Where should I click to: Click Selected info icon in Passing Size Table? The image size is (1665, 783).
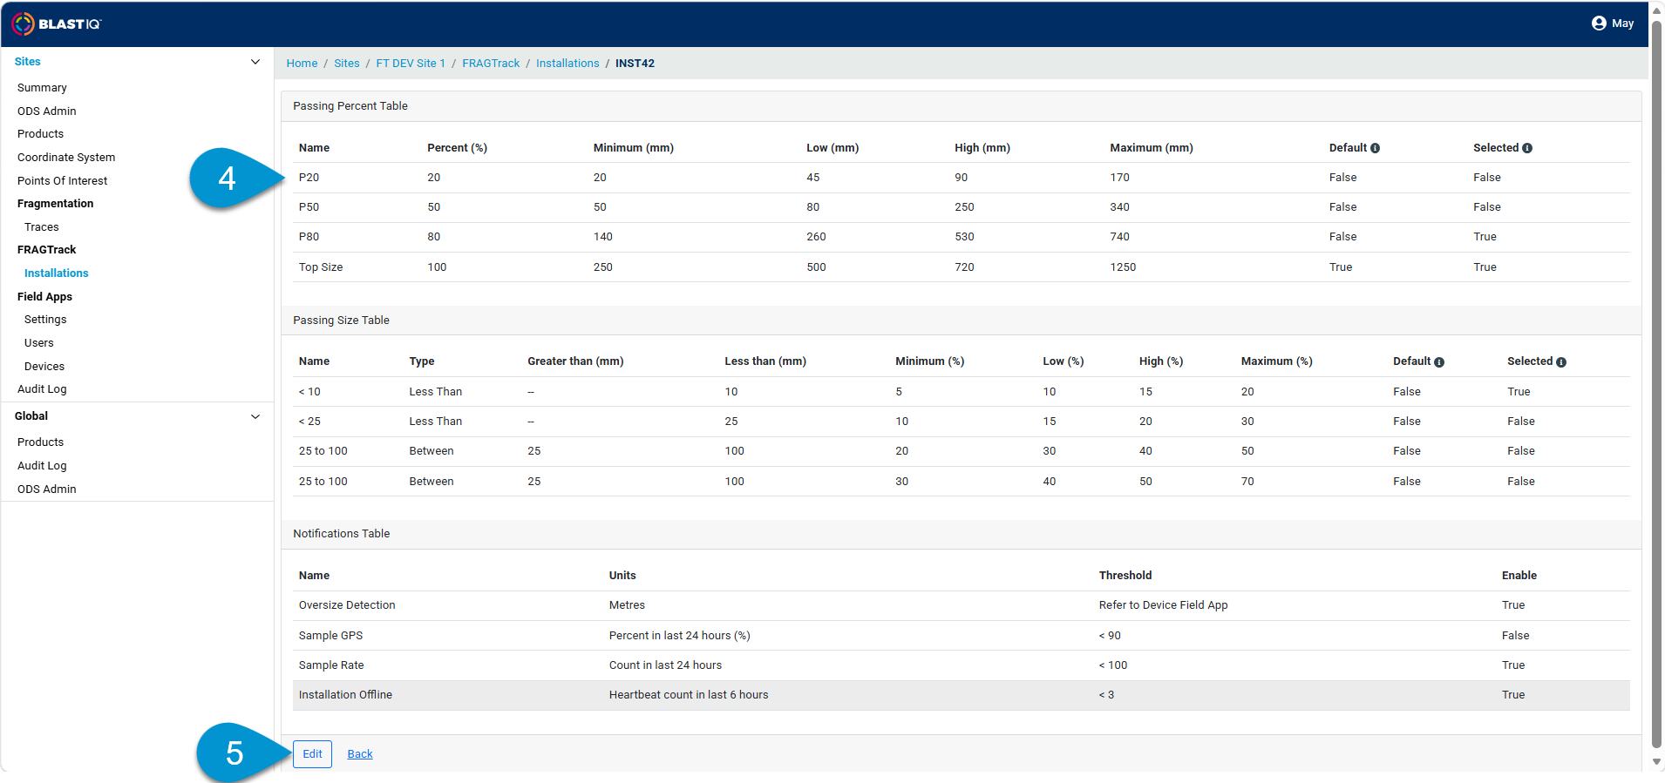pos(1561,362)
